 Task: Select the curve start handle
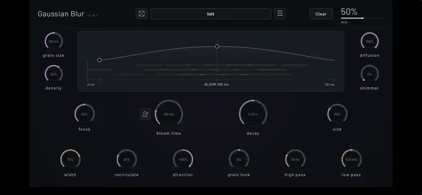pyautogui.click(x=99, y=60)
